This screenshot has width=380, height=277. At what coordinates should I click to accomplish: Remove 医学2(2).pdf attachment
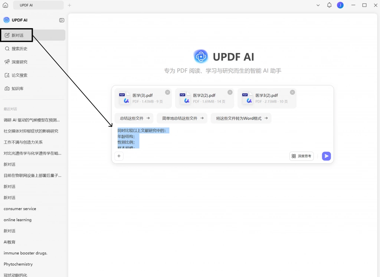pos(230,92)
